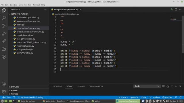Show errors and warnings count
Viewport: 184px width, 103px height.
[7, 97]
